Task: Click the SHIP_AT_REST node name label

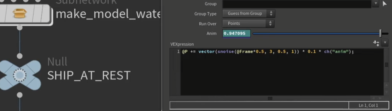Action: 89,75
